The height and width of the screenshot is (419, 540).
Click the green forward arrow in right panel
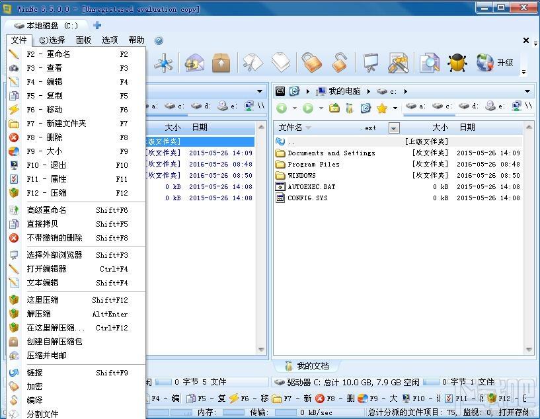(x=308, y=108)
